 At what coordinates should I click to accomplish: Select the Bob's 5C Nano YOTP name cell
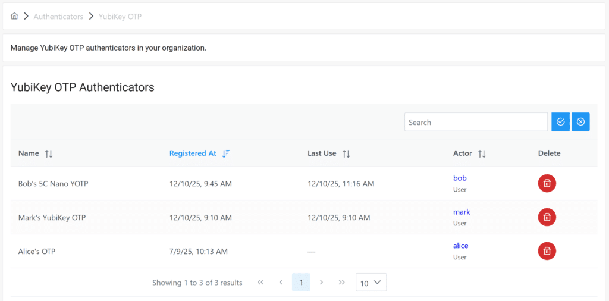[53, 184]
